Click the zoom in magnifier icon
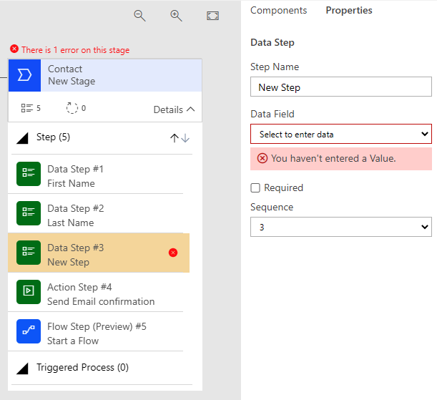 (176, 16)
